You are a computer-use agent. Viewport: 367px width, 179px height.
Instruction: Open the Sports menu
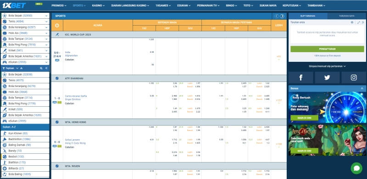79,5
